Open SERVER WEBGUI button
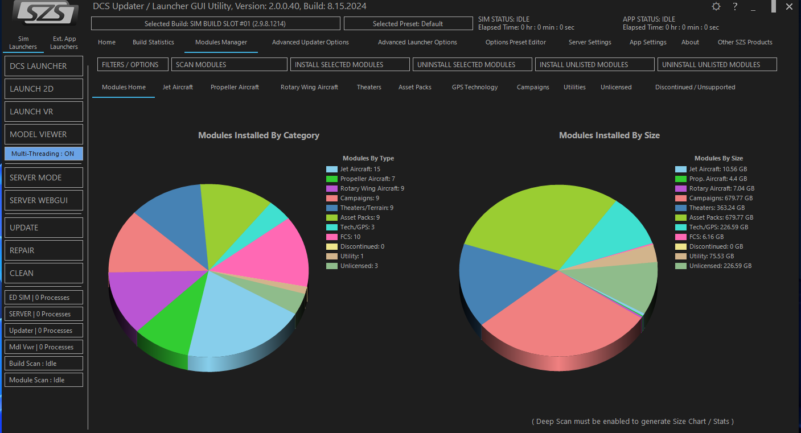 [x=44, y=200]
